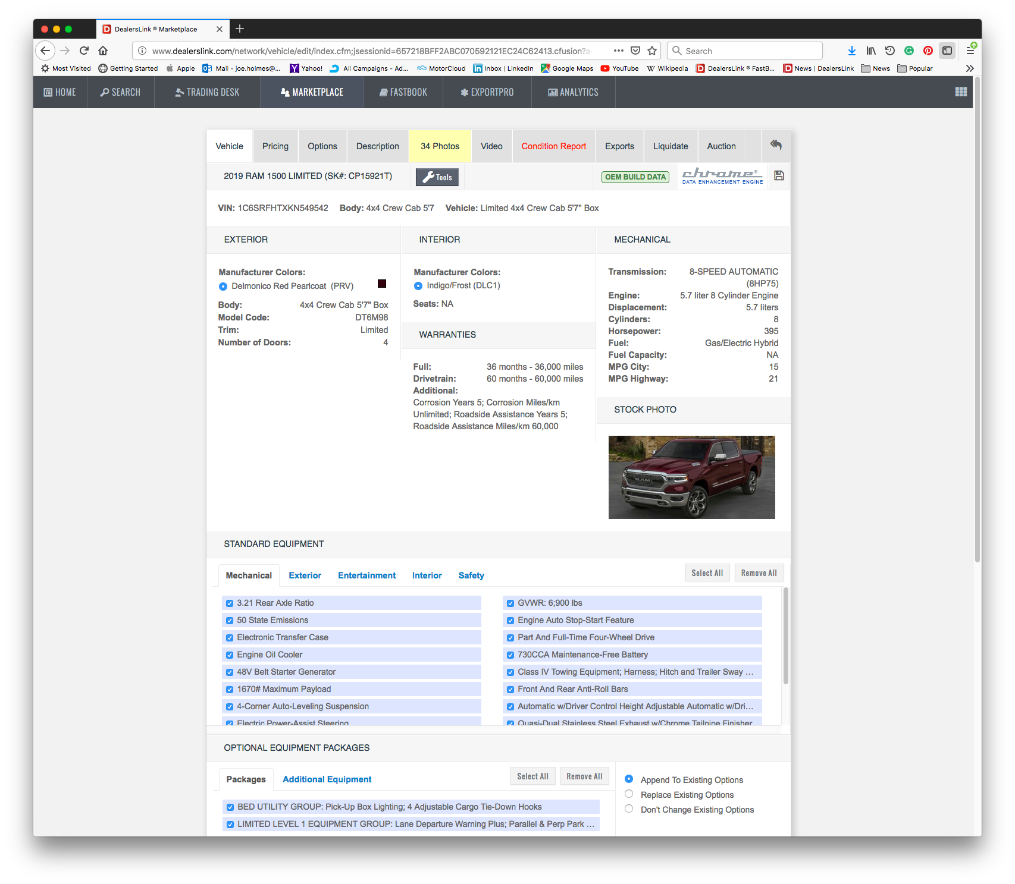This screenshot has width=1015, height=884.
Task: Save the vehicle with the floppy disk icon
Action: (x=779, y=175)
